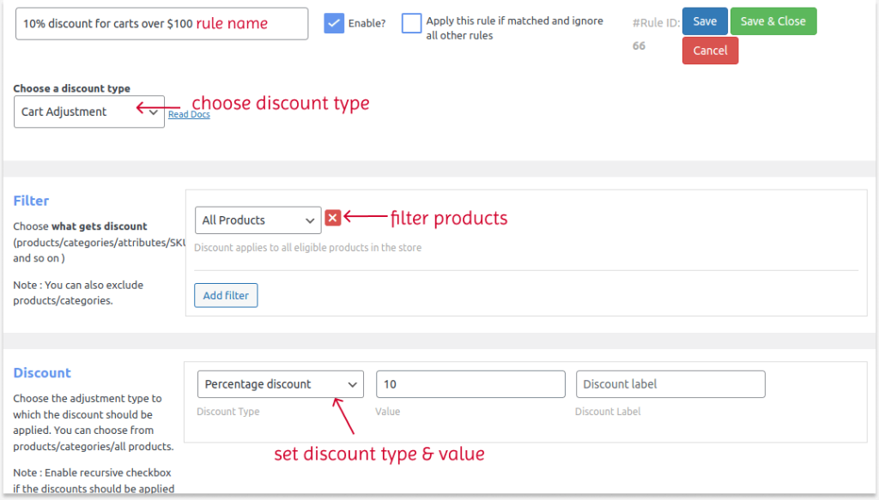Screen dimensions: 879x500
Task: Click the rule ID number 66
Action: point(639,45)
